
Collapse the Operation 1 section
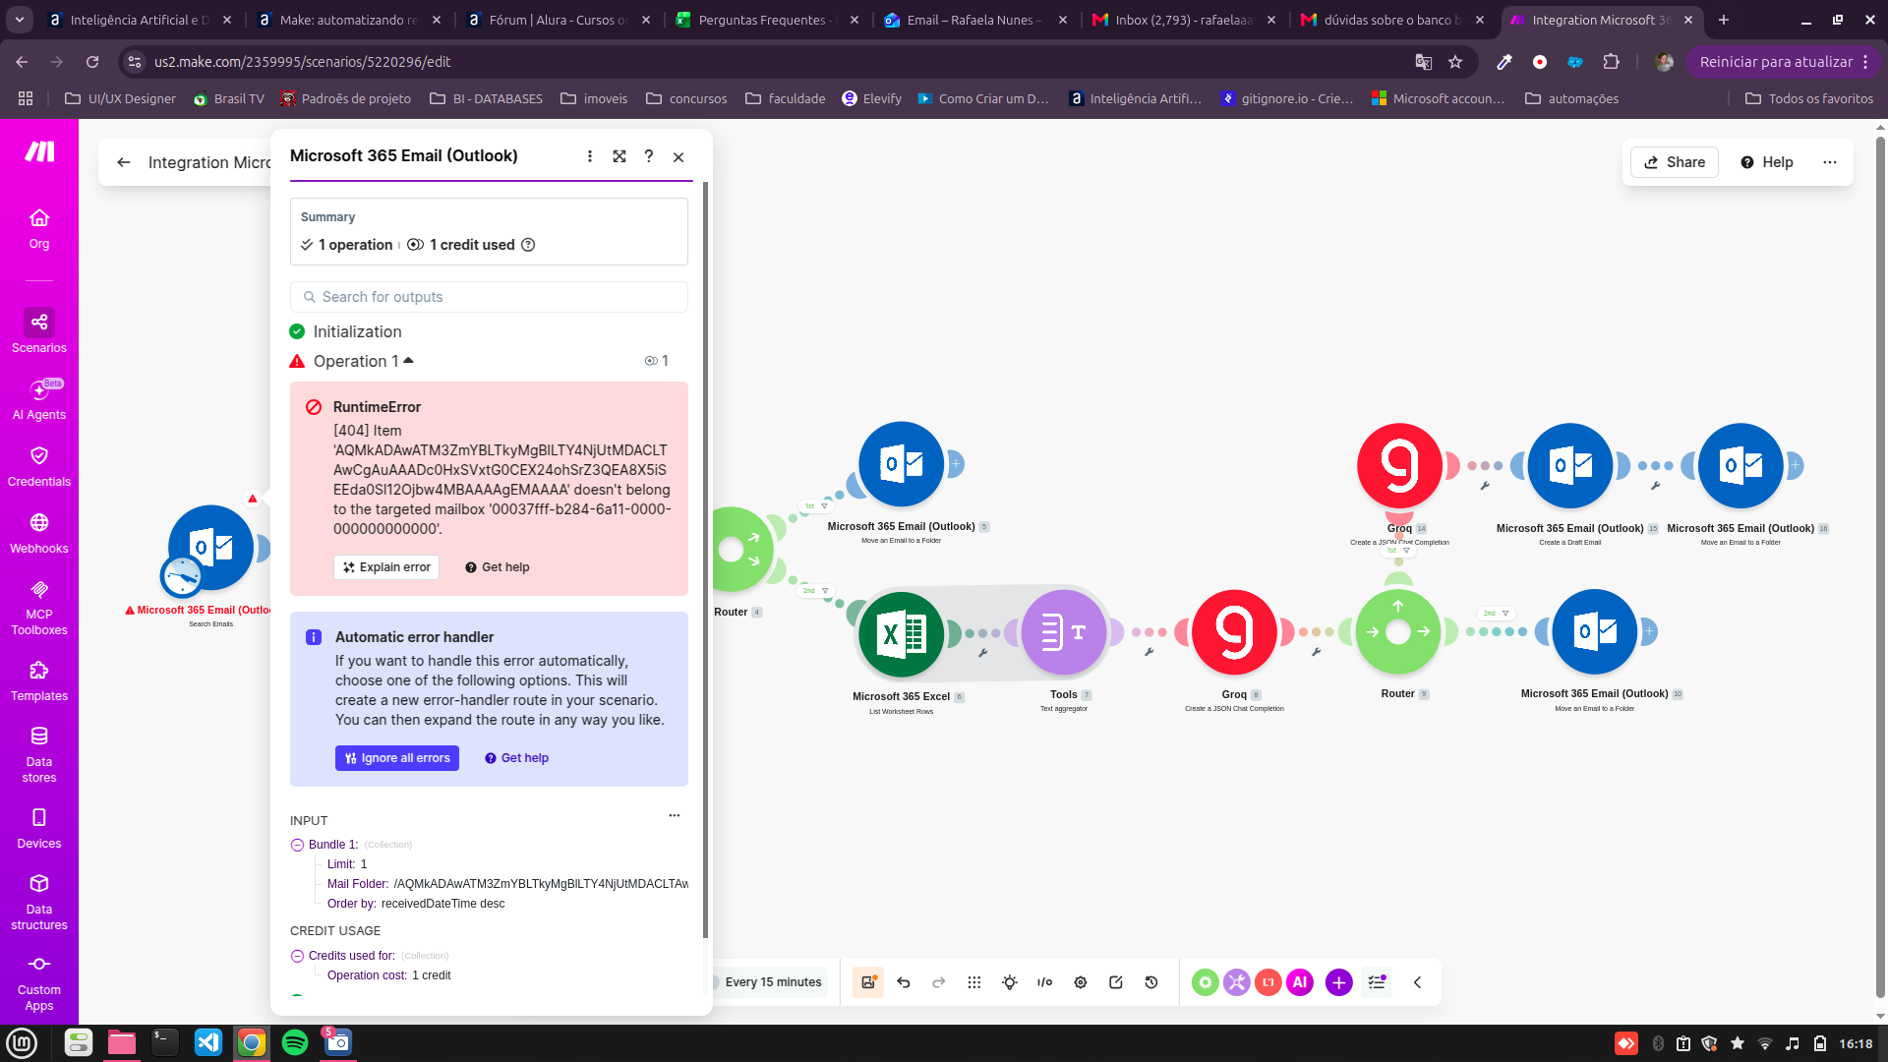(x=409, y=361)
